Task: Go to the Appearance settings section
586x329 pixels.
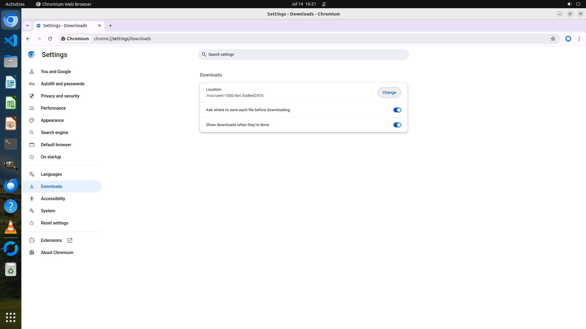Action: point(52,120)
